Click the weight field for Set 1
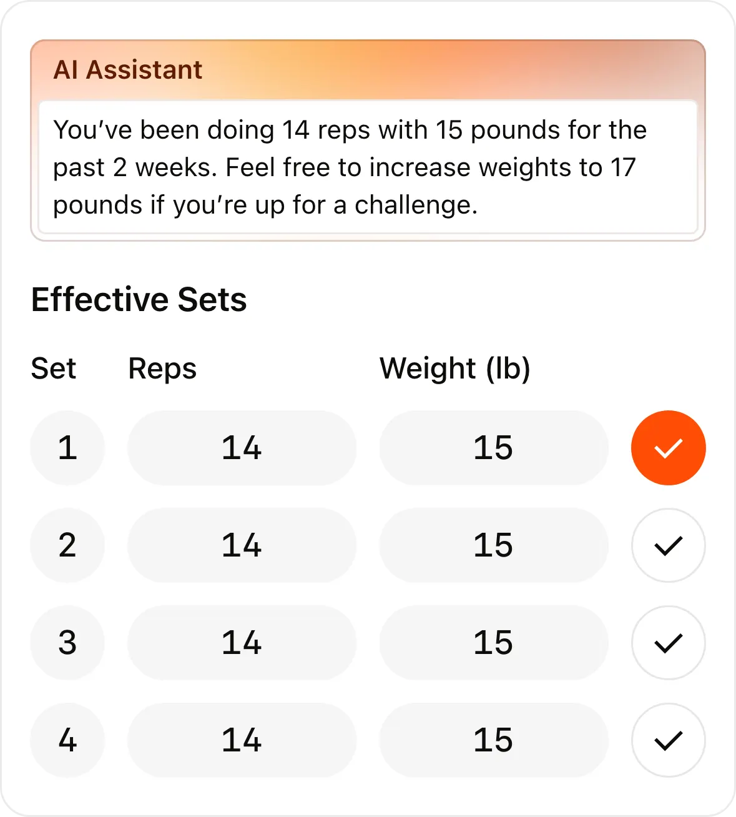 click(493, 447)
